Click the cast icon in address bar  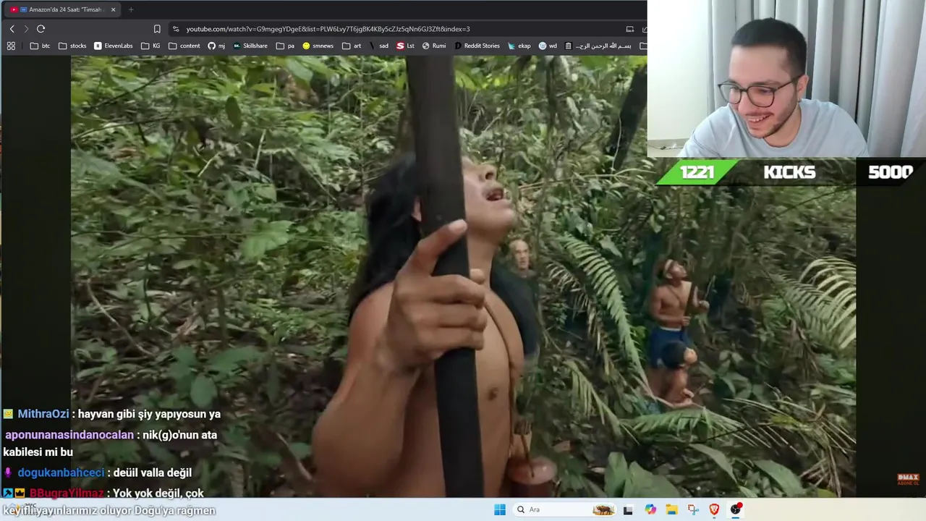click(x=629, y=29)
